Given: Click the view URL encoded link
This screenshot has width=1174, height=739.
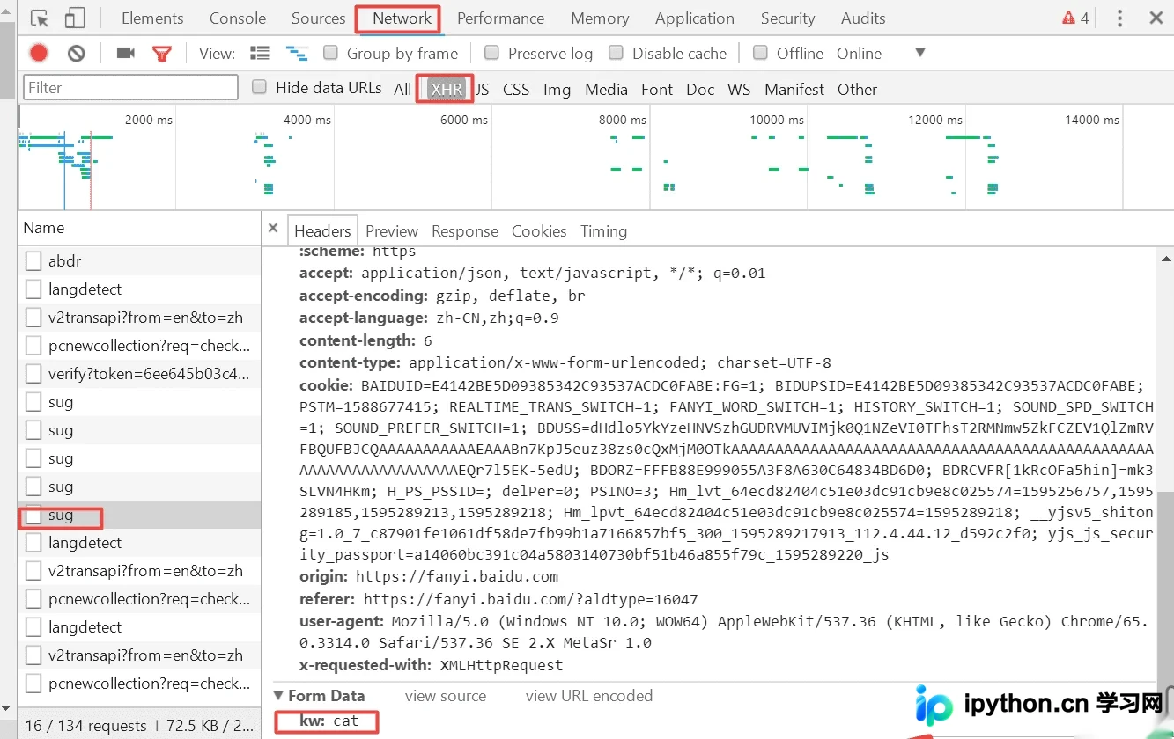Looking at the screenshot, I should [x=589, y=696].
